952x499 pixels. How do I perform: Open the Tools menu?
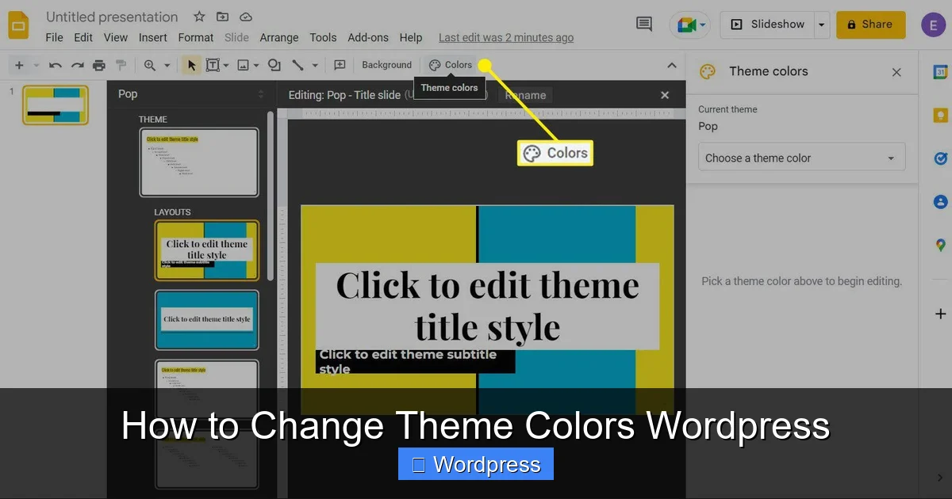click(323, 37)
